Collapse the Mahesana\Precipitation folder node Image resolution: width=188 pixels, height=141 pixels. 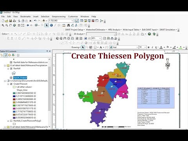[x=5, y=65]
